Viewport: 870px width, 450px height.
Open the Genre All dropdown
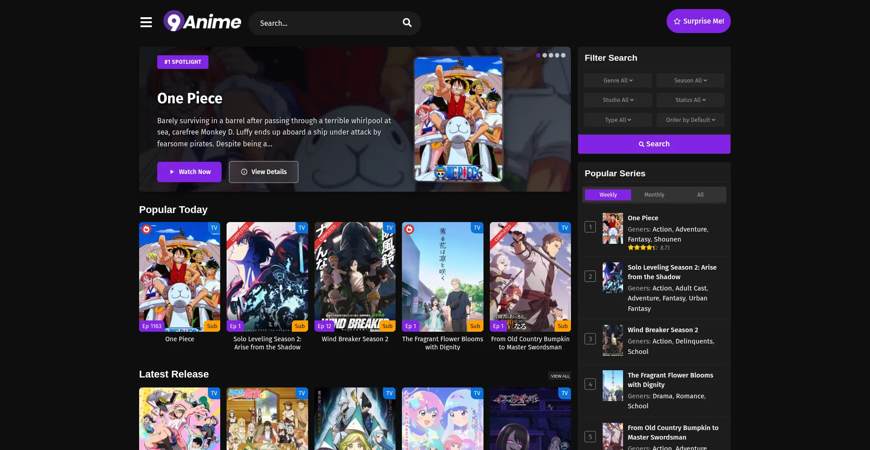(618, 81)
